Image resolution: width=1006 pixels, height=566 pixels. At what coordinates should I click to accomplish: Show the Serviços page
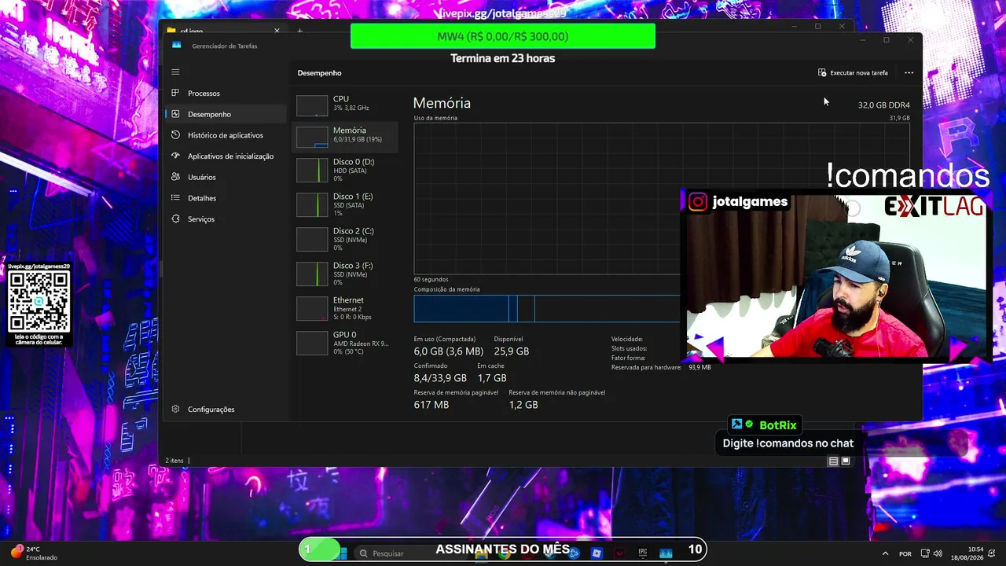[226, 219]
